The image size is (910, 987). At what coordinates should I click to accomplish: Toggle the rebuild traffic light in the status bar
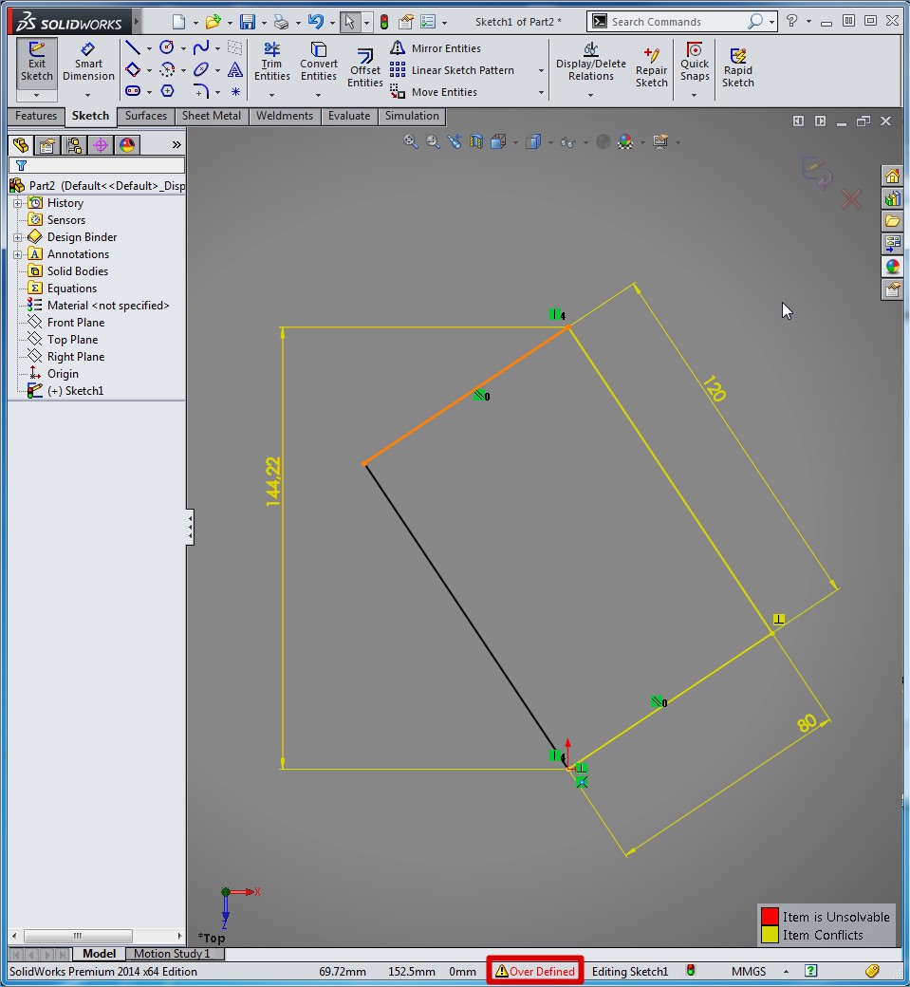pos(691,971)
